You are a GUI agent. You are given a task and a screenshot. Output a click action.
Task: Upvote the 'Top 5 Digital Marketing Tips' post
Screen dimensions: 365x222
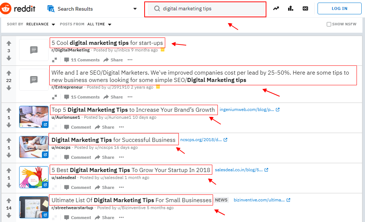coord(9,110)
